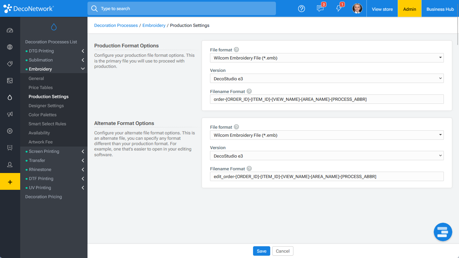The width and height of the screenshot is (459, 258).
Task: Open the dashboard speedometer icon
Action: pyautogui.click(x=10, y=30)
